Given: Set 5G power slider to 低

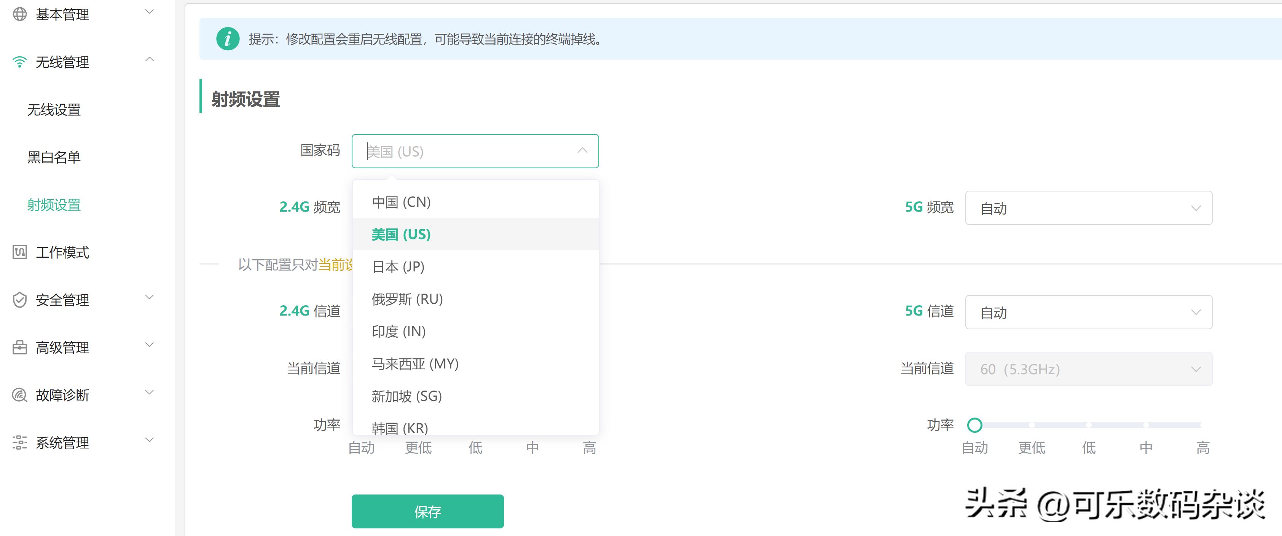Looking at the screenshot, I should 1089,425.
